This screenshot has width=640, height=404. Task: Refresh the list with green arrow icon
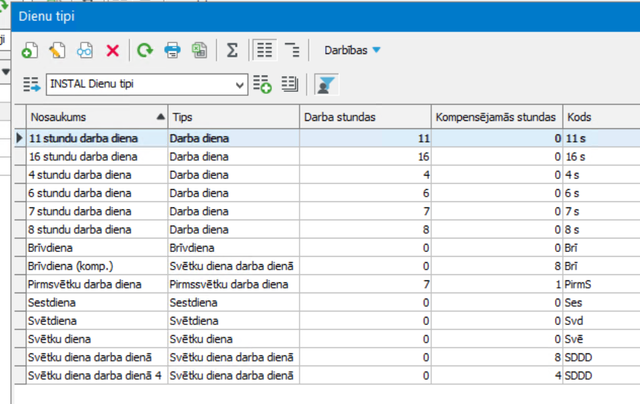click(145, 51)
